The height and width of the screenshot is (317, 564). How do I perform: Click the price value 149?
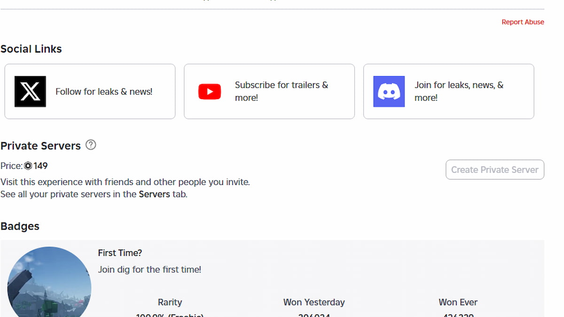[x=40, y=166]
